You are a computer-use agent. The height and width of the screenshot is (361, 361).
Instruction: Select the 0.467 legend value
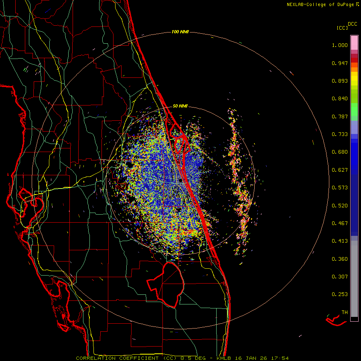[x=340, y=223]
